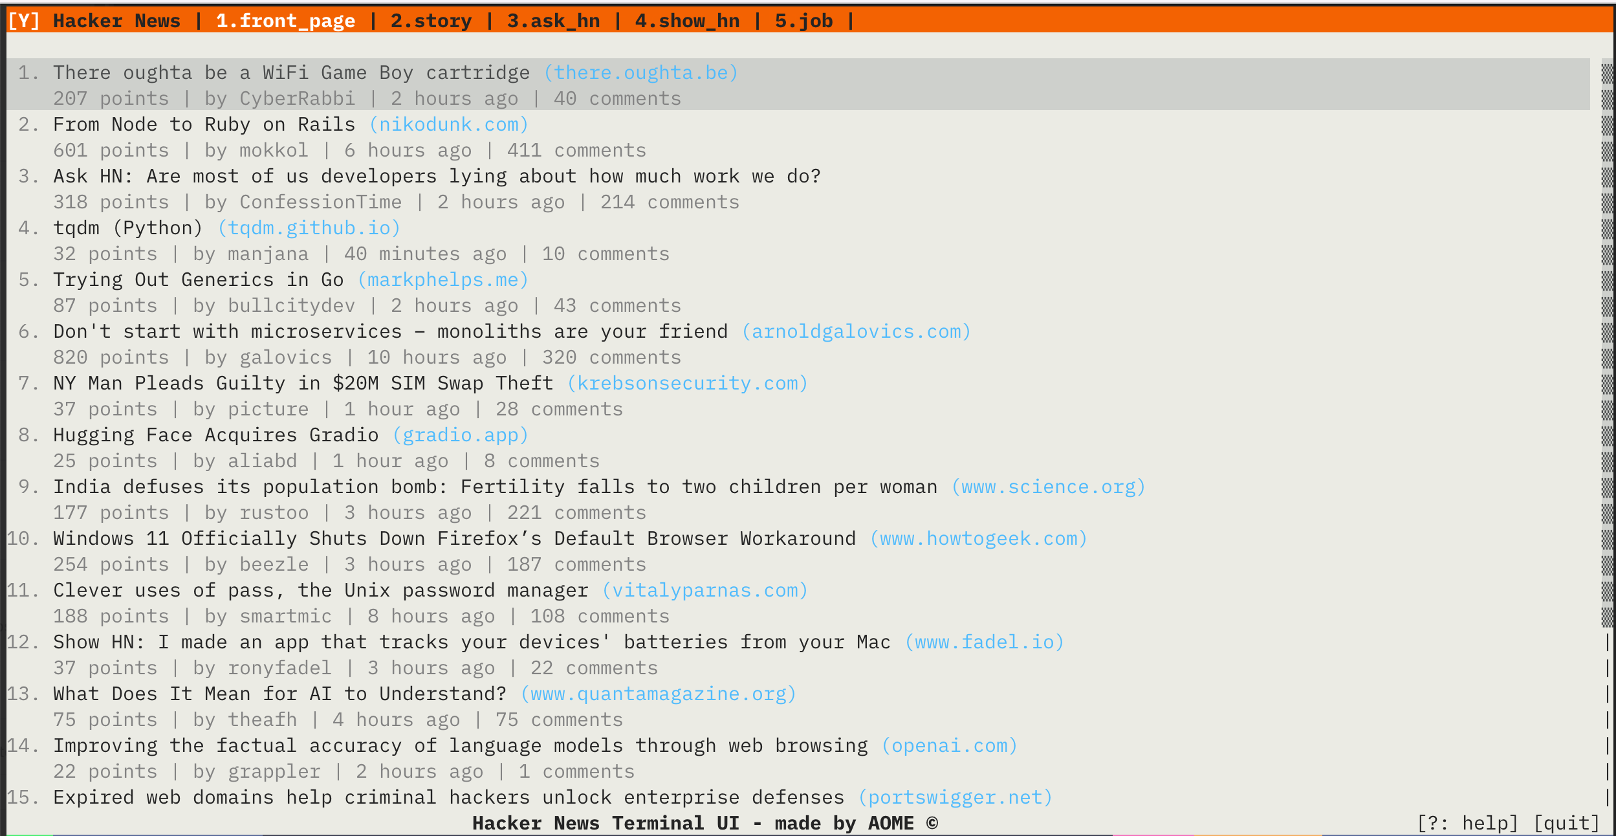Go to the 4.show_hn tab
The width and height of the screenshot is (1616, 836).
point(687,21)
